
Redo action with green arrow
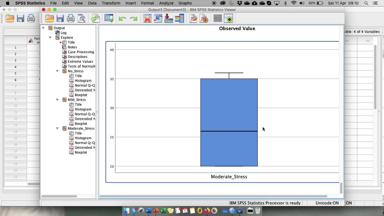[133, 19]
